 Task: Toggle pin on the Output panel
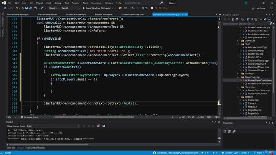click(x=216, y=122)
